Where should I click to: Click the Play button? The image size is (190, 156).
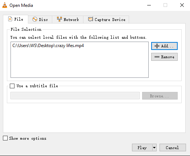click(x=142, y=148)
